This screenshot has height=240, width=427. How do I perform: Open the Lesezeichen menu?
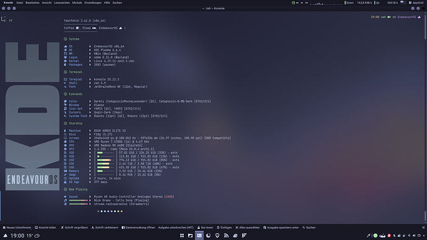(62, 2)
